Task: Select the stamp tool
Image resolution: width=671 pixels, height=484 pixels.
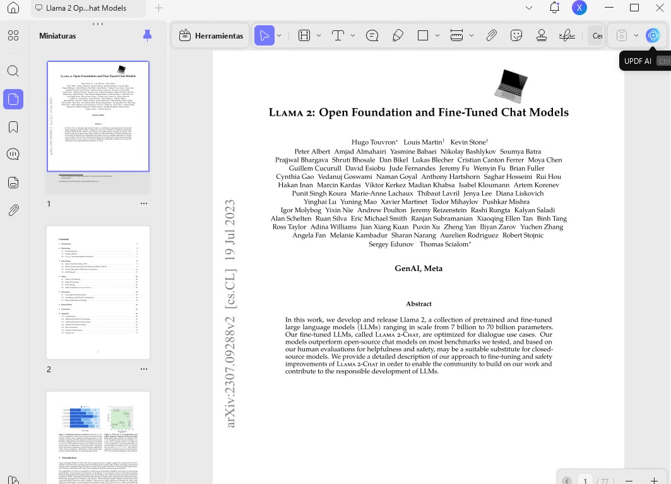Action: 541,35
